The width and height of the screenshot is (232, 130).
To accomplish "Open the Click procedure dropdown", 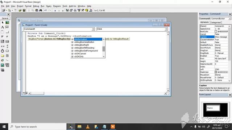I will point(166,29).
